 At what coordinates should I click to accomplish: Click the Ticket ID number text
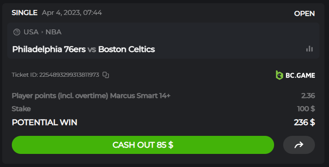[69, 75]
